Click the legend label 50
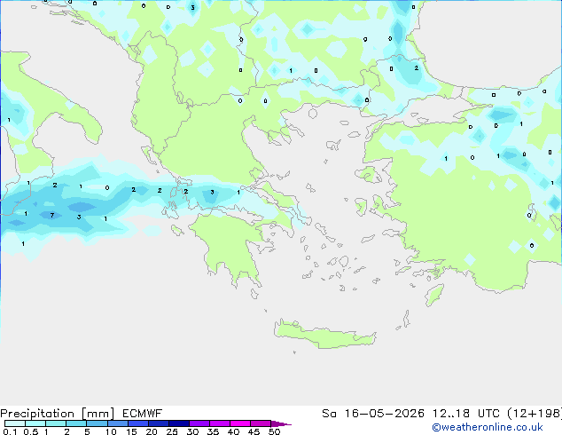Screen dimensions: 562x435 [x=274, y=431]
